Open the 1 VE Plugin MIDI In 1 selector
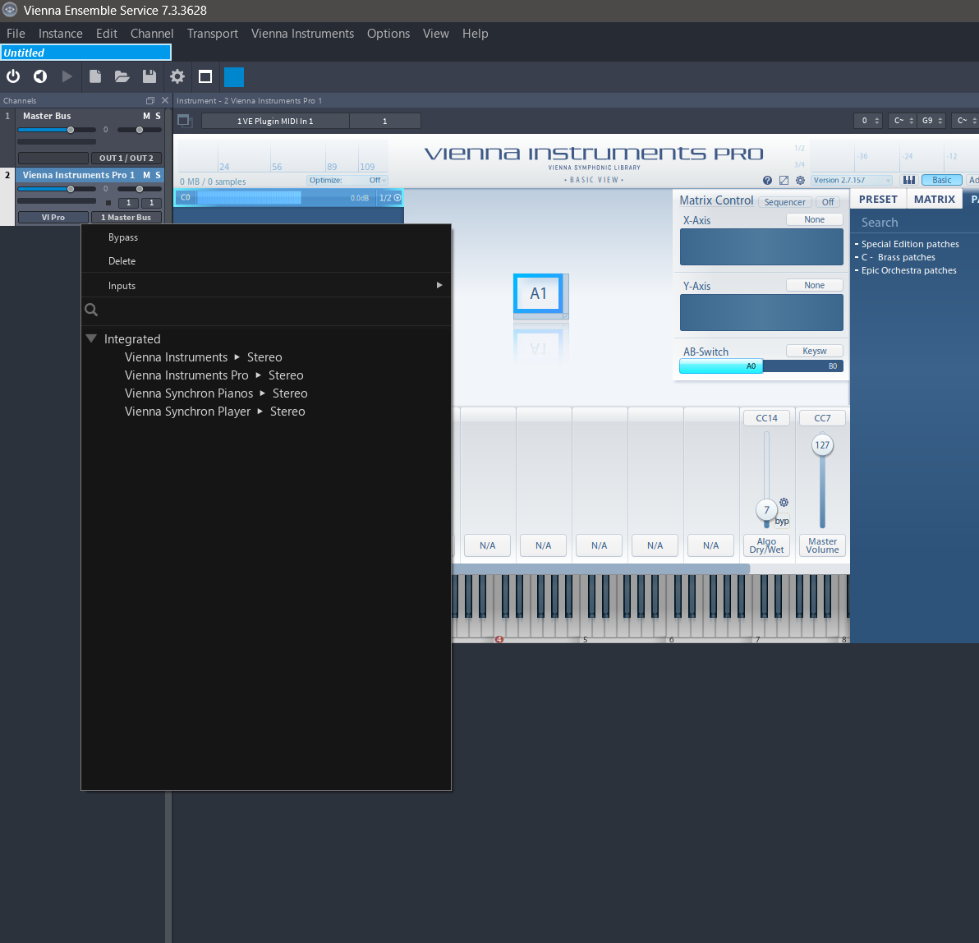Image resolution: width=979 pixels, height=943 pixels. click(275, 121)
